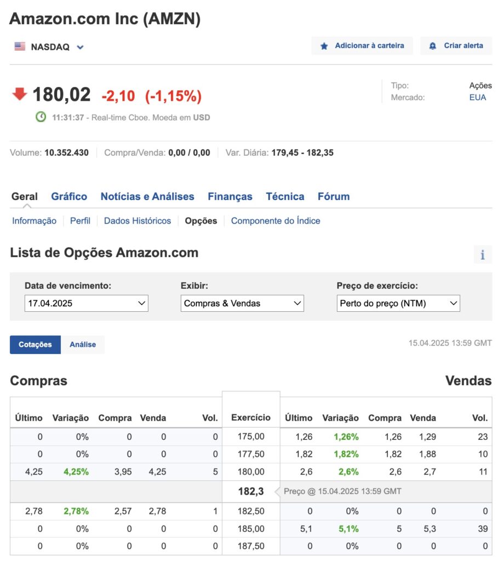Image resolution: width=498 pixels, height=561 pixels.
Task: Click the 180,00 exercise price cell
Action: pos(251,472)
